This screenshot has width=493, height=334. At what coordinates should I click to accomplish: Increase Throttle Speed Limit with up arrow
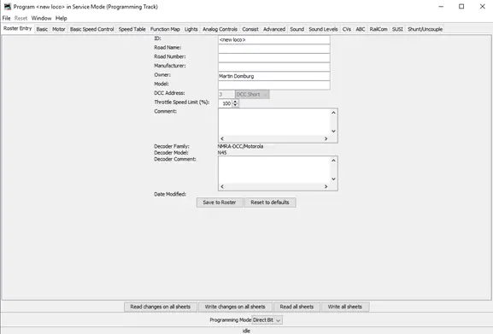(235, 102)
